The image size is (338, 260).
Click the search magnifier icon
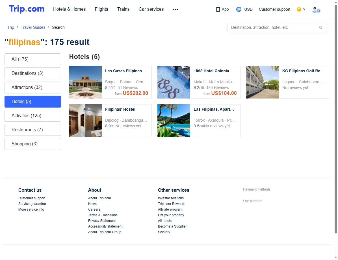pos(321,28)
